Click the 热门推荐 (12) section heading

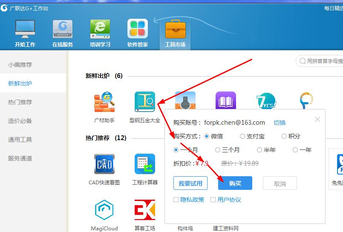(106, 138)
